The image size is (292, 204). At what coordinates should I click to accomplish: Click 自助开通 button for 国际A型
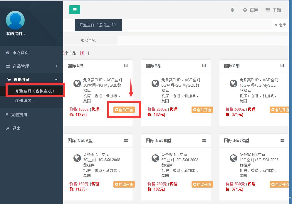tap(124, 110)
